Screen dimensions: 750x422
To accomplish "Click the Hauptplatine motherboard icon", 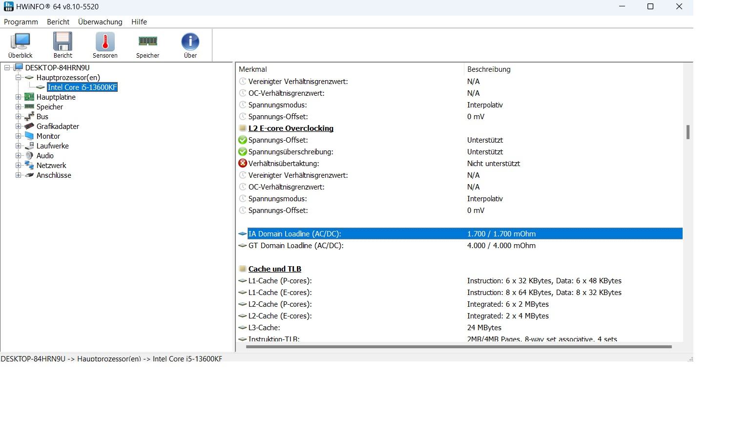I will (x=29, y=97).
